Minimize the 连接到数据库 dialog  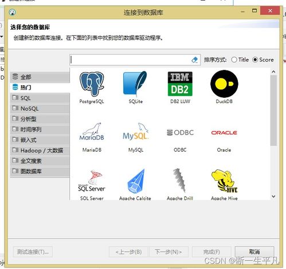[x=243, y=11]
